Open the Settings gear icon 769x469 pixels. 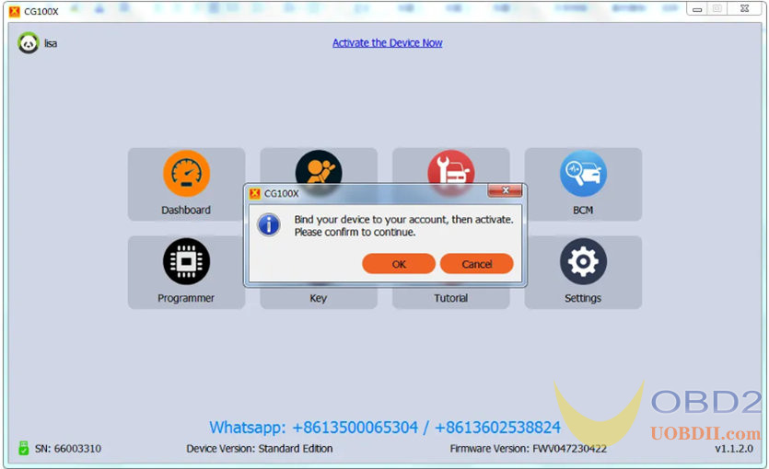(x=583, y=262)
